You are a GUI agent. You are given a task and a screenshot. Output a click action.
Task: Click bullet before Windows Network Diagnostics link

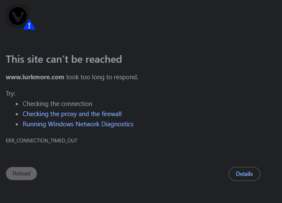pos(17,124)
